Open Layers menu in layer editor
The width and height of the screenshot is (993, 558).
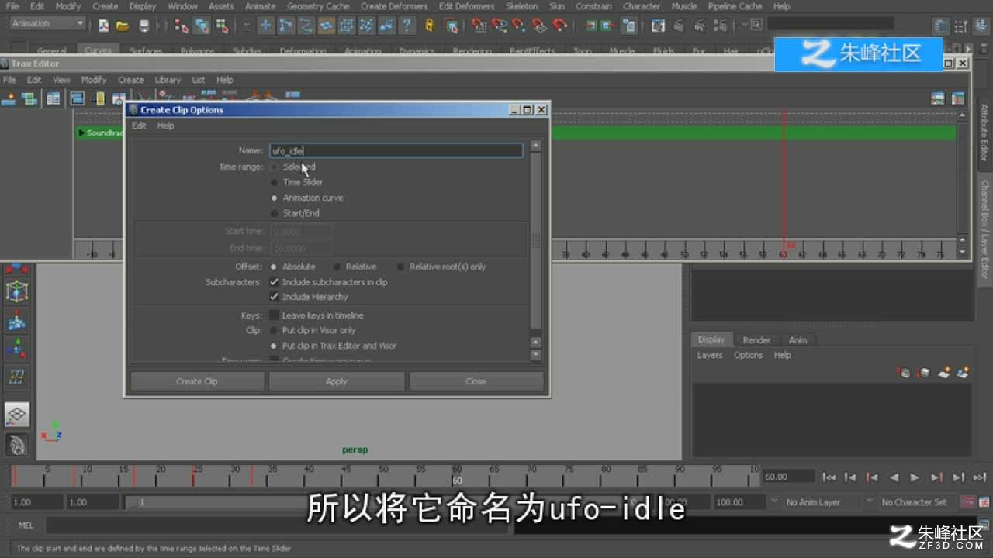[x=710, y=355]
